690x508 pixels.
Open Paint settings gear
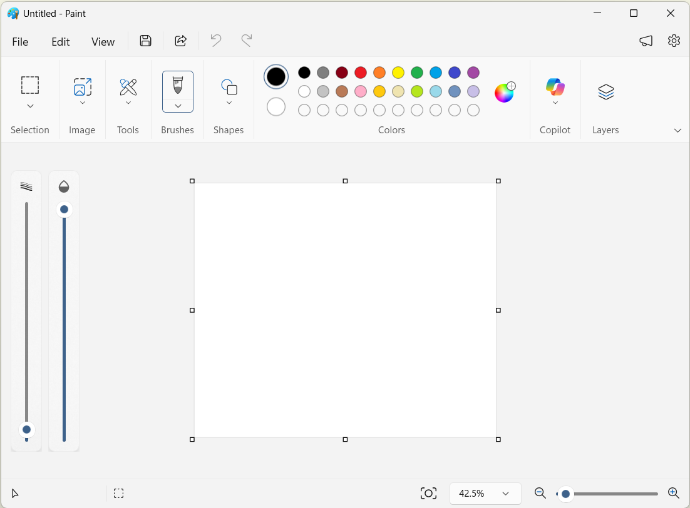pyautogui.click(x=674, y=41)
